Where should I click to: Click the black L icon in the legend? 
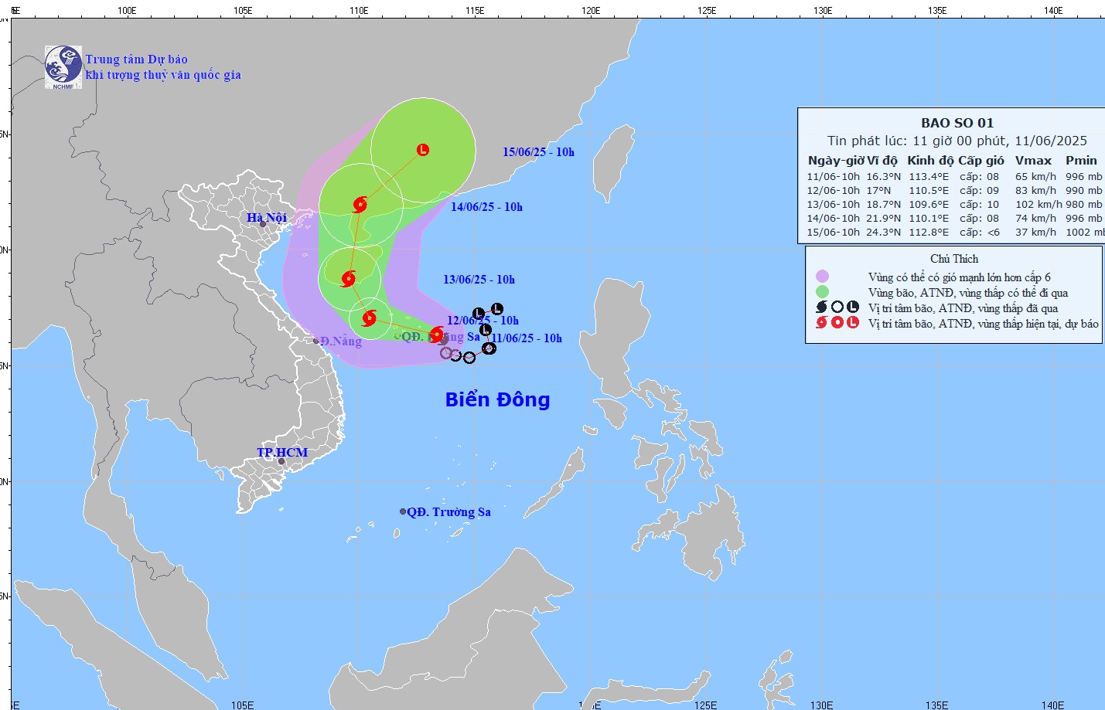point(853,307)
